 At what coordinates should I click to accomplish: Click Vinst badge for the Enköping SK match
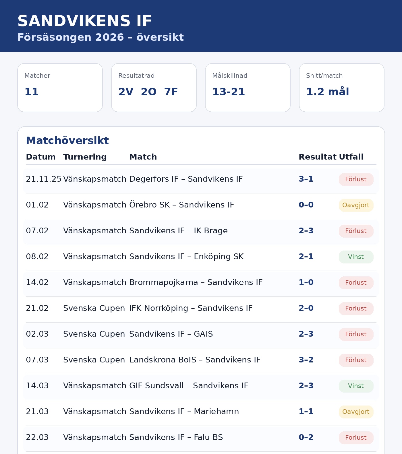(x=356, y=257)
